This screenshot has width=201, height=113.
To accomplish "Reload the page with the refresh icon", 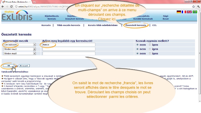I will point(11,7).
